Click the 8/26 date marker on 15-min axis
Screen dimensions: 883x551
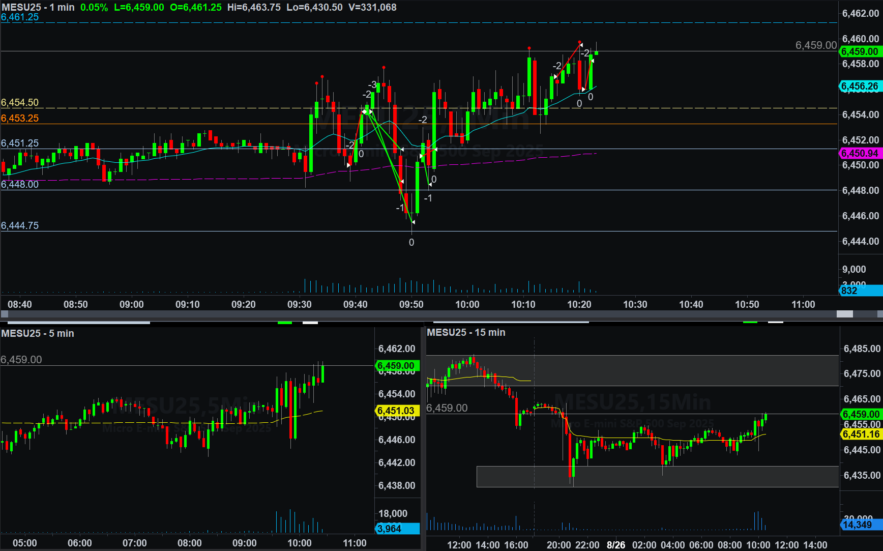(x=615, y=545)
